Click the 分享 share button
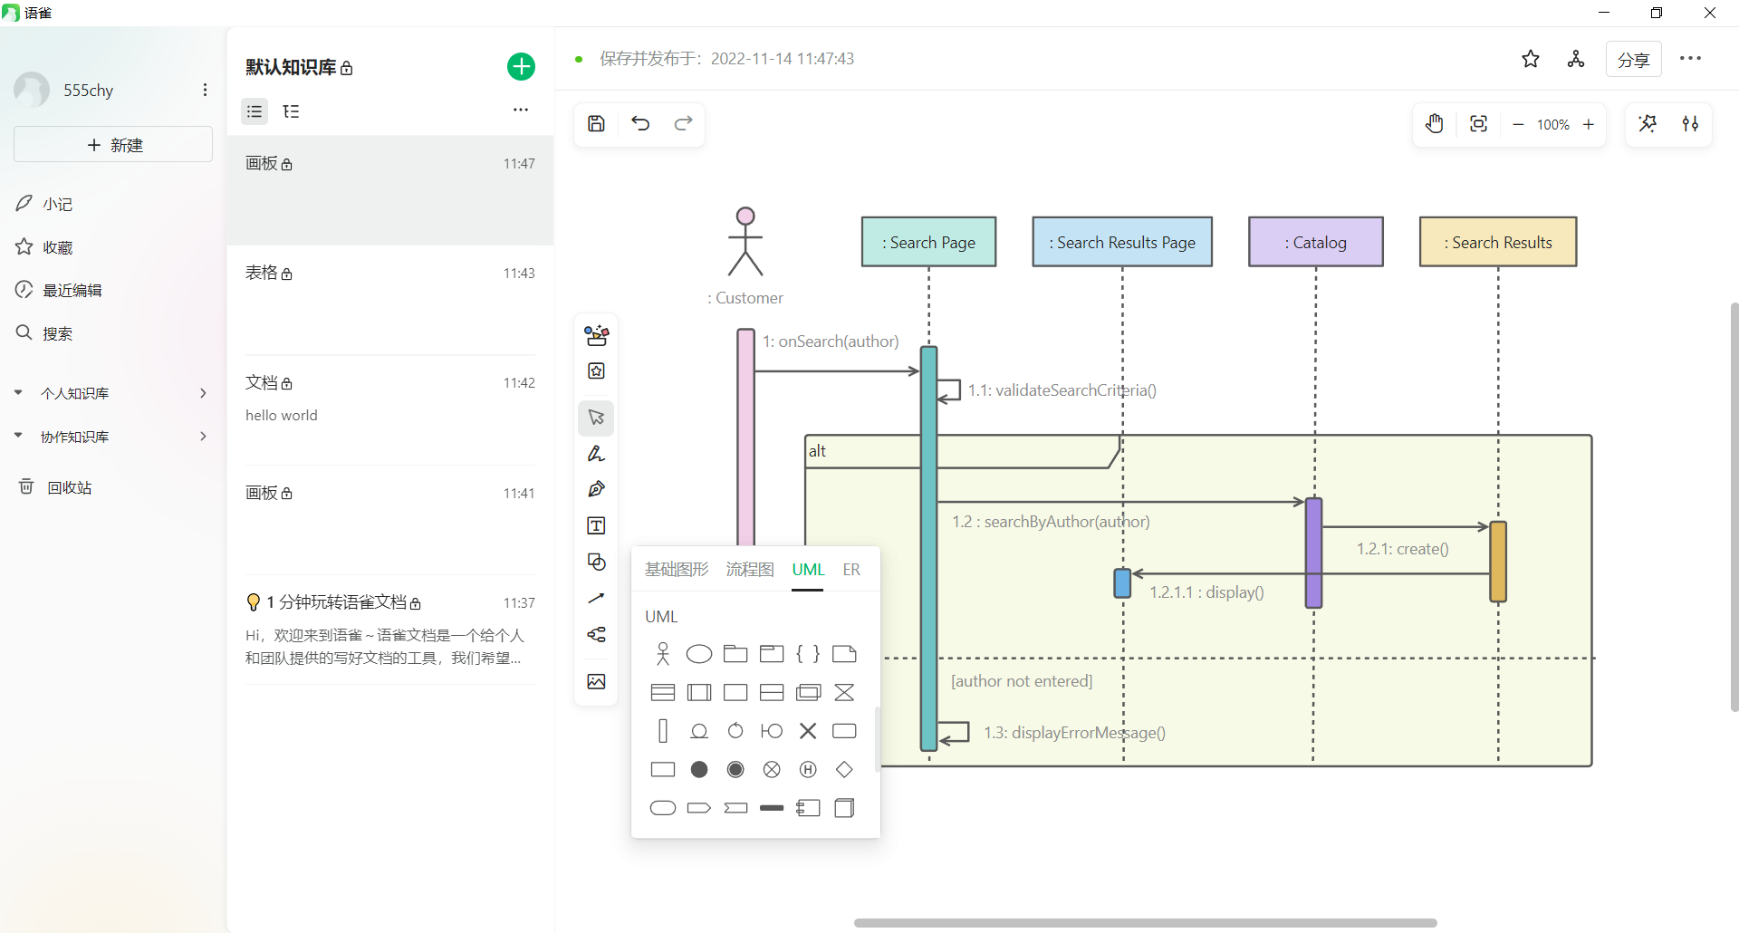 1634,60
